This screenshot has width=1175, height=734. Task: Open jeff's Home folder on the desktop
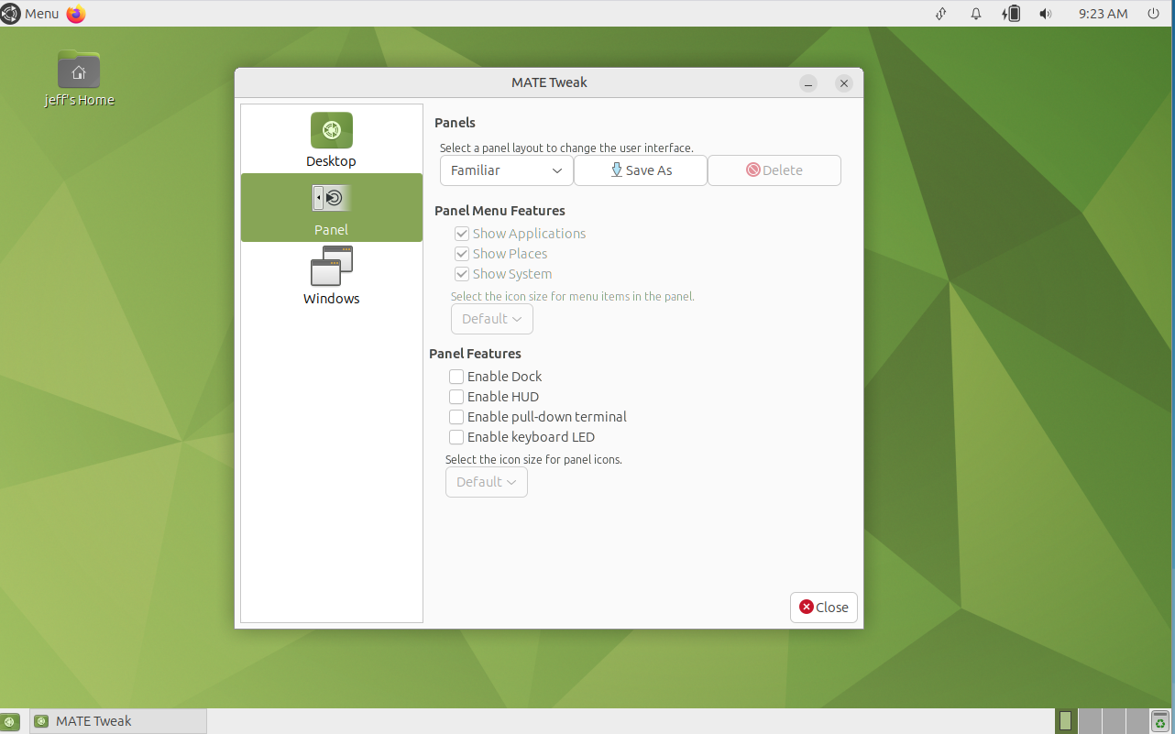click(79, 79)
